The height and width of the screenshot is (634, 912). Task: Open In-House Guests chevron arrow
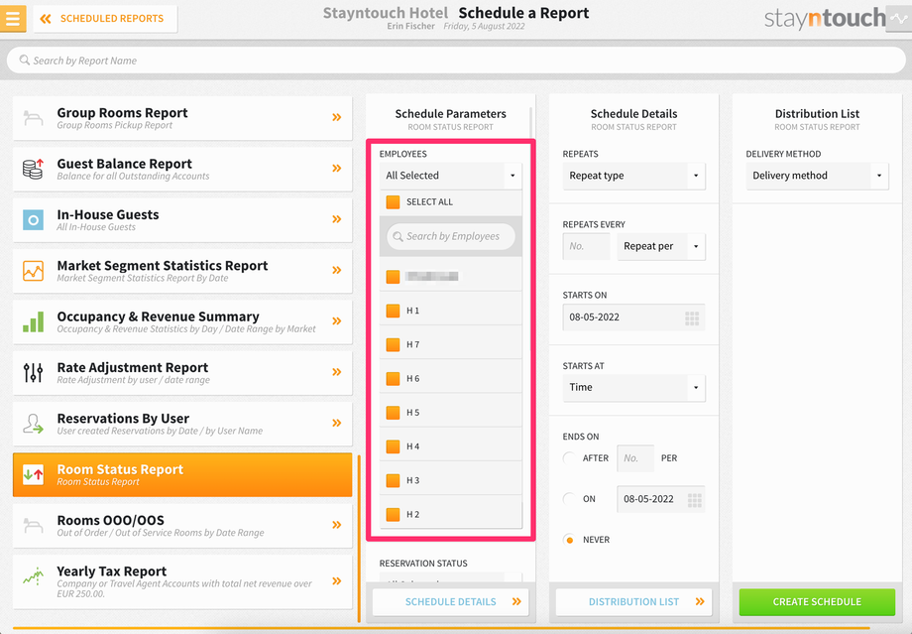coord(337,219)
